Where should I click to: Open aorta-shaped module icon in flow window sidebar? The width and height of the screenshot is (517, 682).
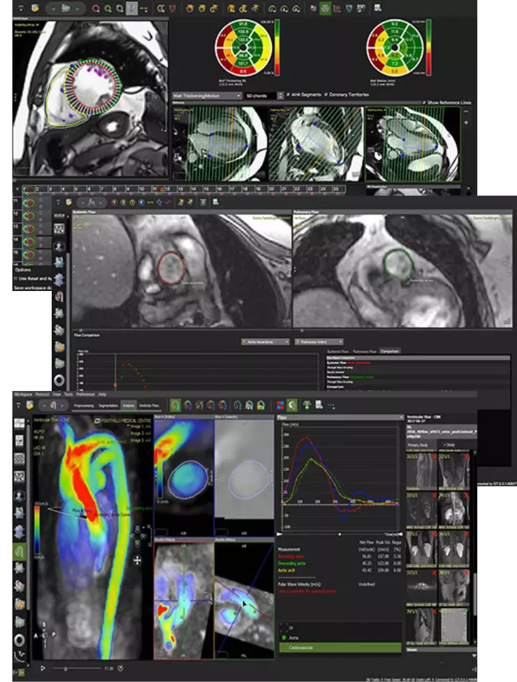click(x=59, y=297)
